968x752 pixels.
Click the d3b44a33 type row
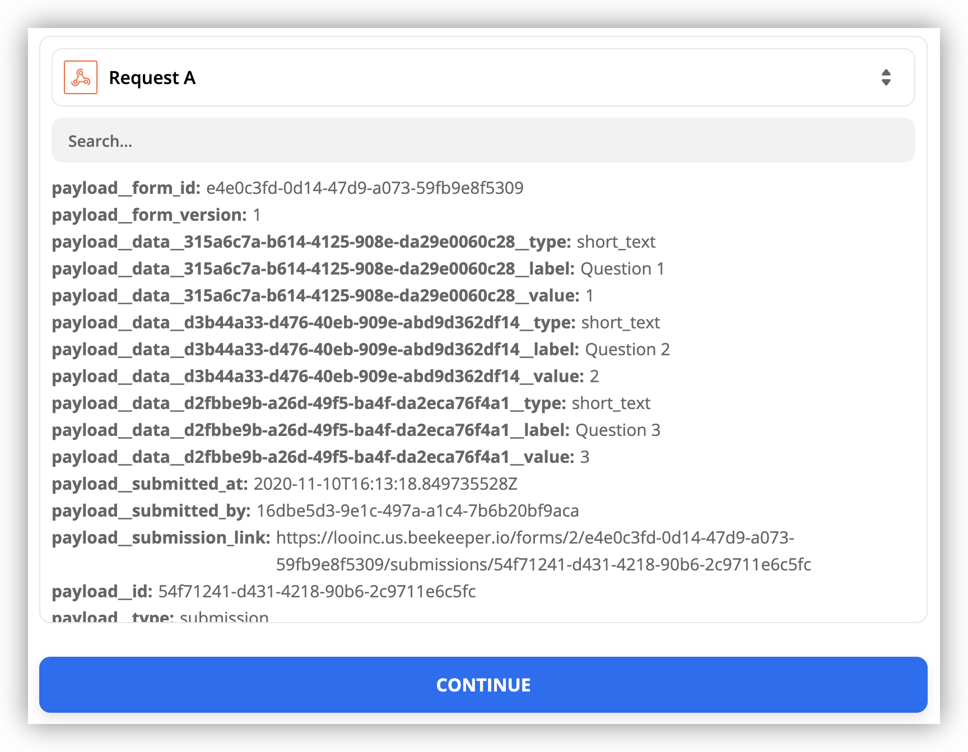click(356, 322)
